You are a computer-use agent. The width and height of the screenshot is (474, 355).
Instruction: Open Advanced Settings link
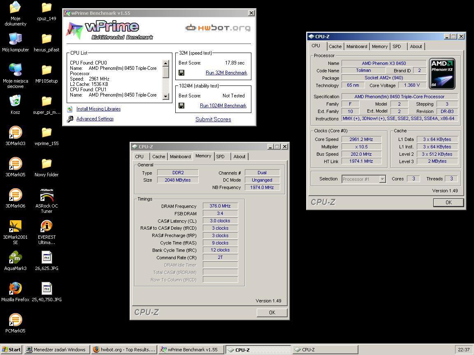pos(95,119)
